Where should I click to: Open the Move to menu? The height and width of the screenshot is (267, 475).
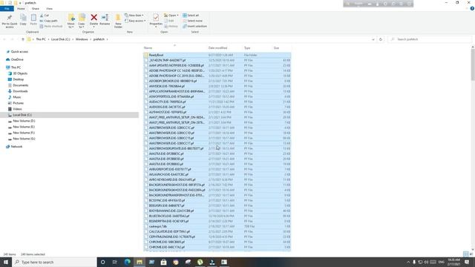(x=71, y=22)
